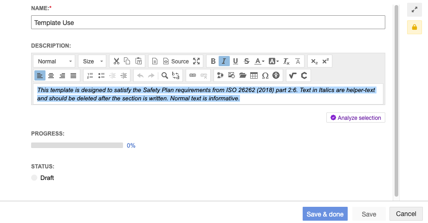Insert a bulleted list
This screenshot has height=223, width=428.
(101, 75)
